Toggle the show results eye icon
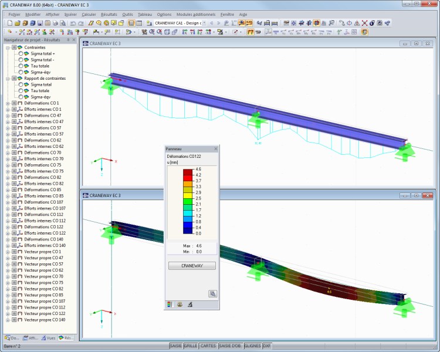Screen dimensions: 440x352 pos(241,23)
